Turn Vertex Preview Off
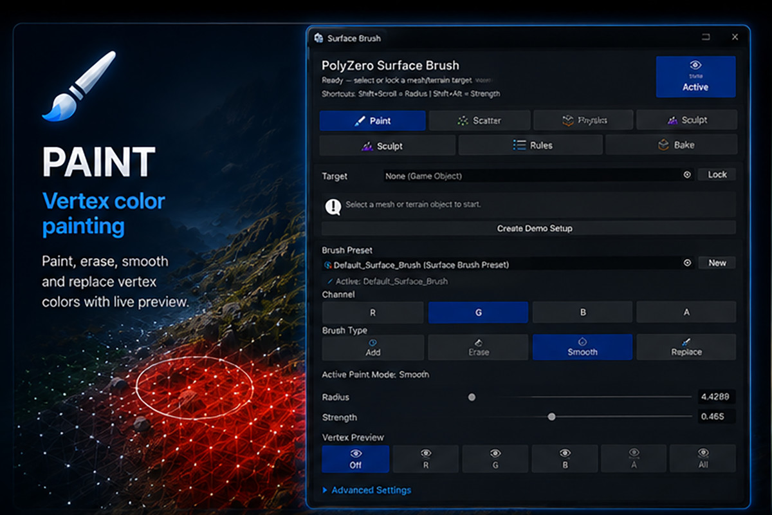 (356, 459)
